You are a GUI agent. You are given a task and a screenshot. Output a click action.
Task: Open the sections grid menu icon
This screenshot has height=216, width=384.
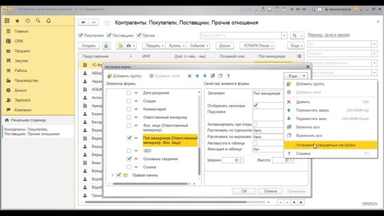(x=7, y=21)
